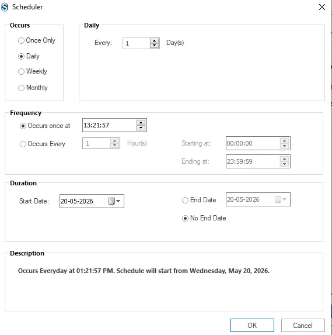332x335 pixels.
Task: Click the down arrow of Occurs once at time
Action: click(x=141, y=127)
